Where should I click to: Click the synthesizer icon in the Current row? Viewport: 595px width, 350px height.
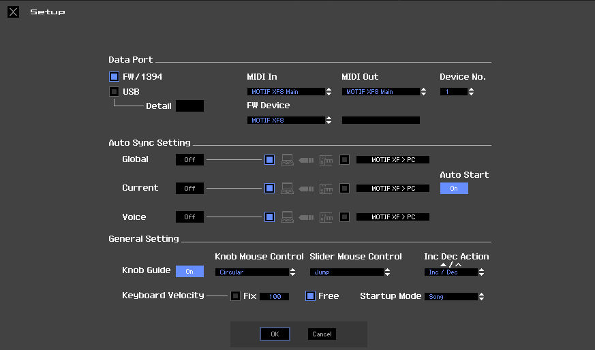[326, 189]
